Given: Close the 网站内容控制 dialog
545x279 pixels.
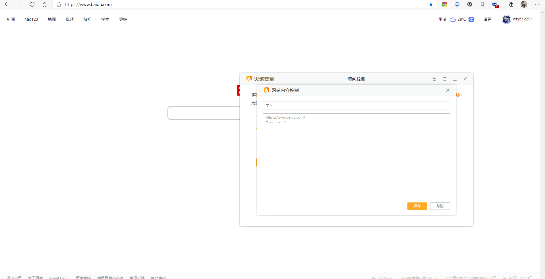Looking at the screenshot, I should pyautogui.click(x=448, y=90).
